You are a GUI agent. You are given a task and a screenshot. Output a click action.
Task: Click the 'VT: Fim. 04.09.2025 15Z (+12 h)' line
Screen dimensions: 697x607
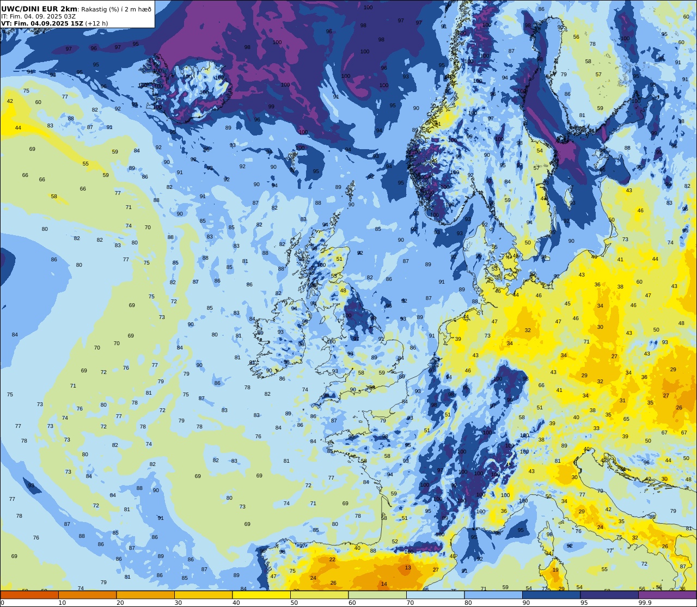(x=54, y=23)
